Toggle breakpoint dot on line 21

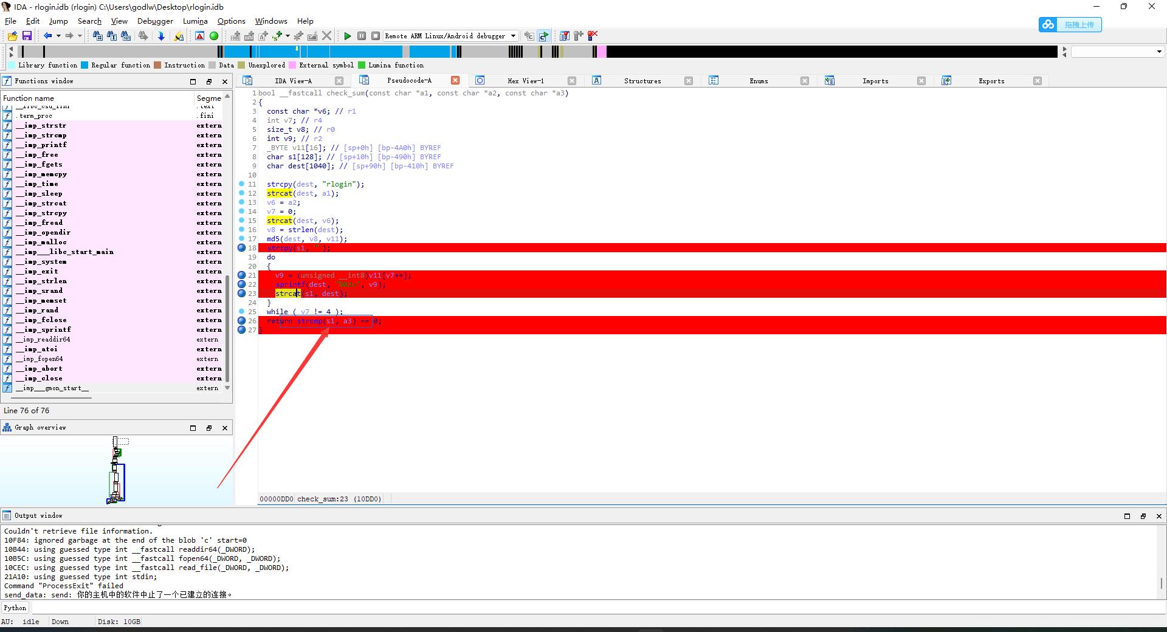coord(241,275)
